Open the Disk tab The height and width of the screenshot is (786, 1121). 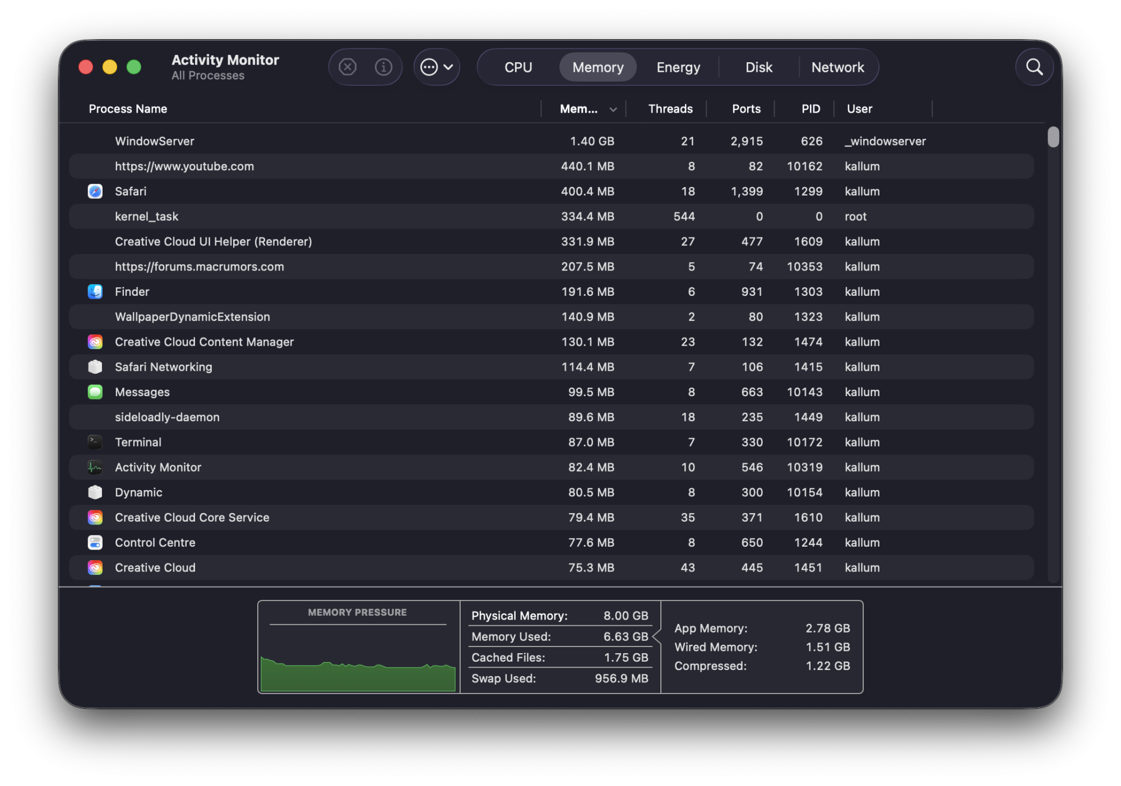click(x=758, y=67)
